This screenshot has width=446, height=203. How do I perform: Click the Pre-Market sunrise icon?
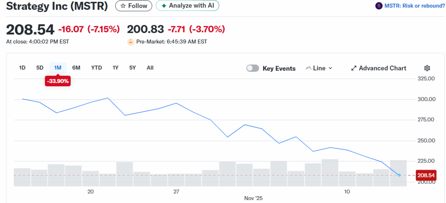(130, 42)
